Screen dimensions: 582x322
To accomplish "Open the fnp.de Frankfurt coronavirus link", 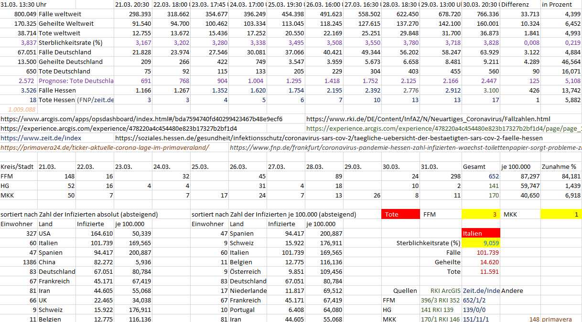I will click(x=406, y=147).
